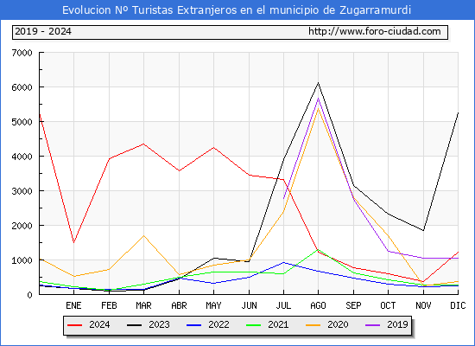Select the 2020 legend entry
The height and width of the screenshot is (346, 475).
click(326, 324)
